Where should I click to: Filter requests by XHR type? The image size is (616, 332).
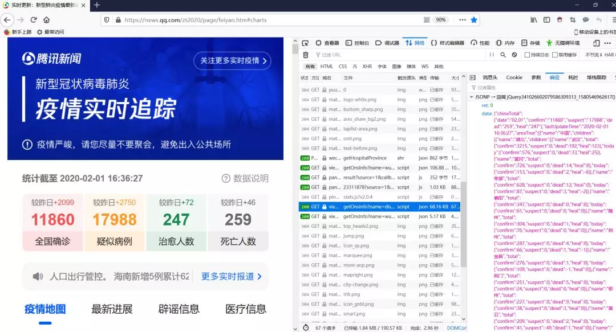[367, 66]
